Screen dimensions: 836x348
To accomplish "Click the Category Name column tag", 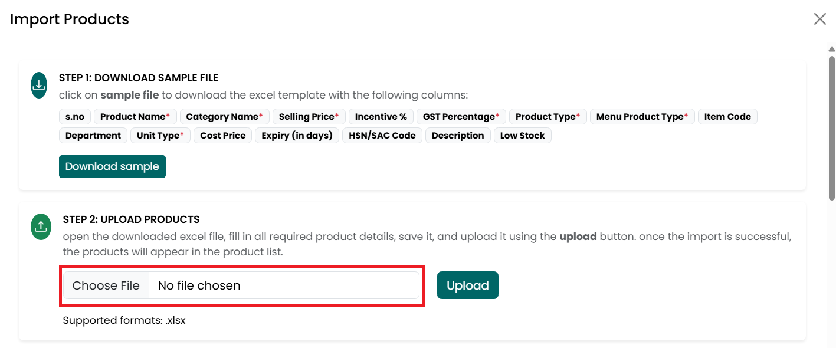I will pyautogui.click(x=224, y=117).
